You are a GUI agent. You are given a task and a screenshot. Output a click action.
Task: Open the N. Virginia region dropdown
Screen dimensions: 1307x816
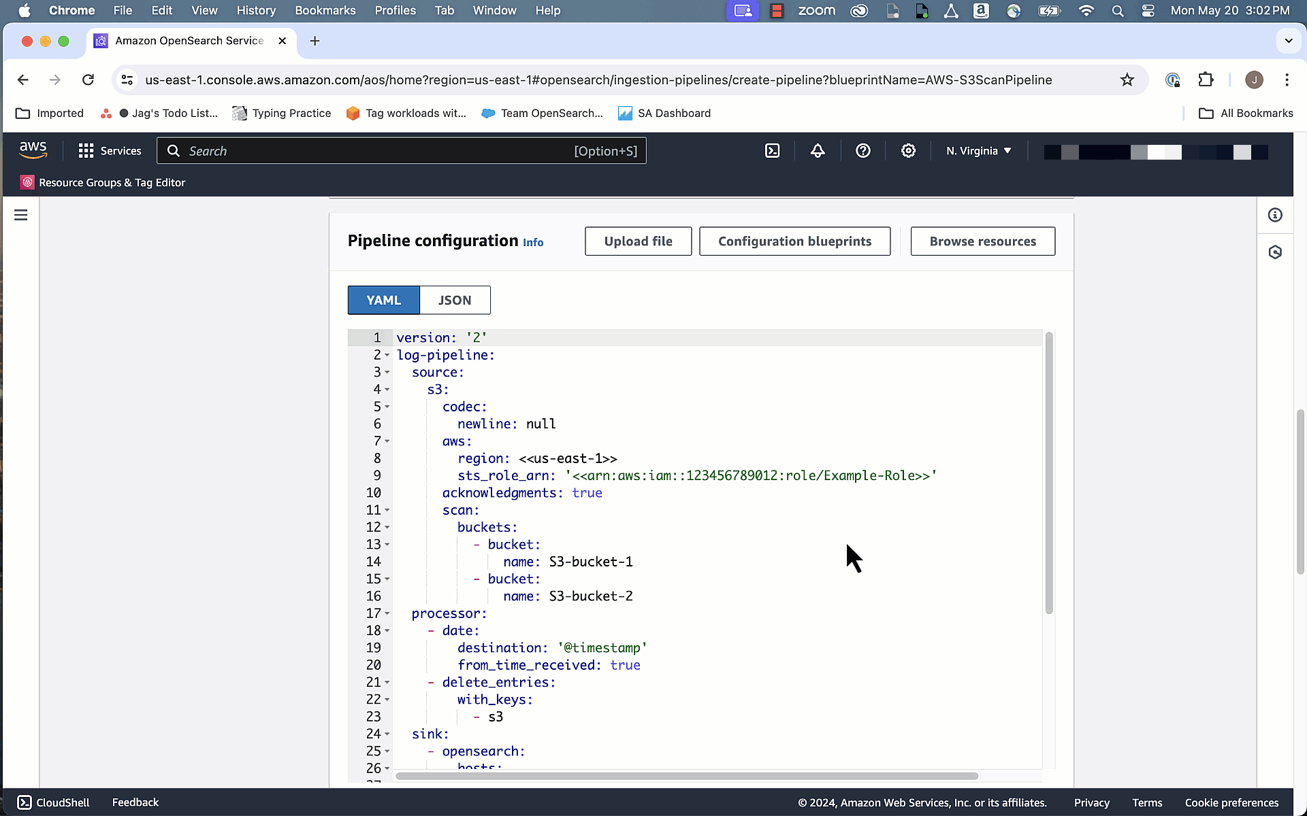coord(978,151)
